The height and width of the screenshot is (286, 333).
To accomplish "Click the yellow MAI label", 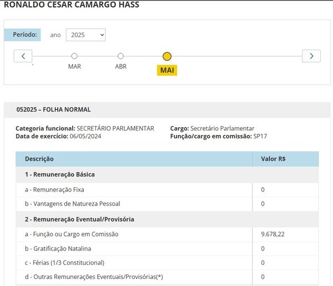I will point(167,70).
